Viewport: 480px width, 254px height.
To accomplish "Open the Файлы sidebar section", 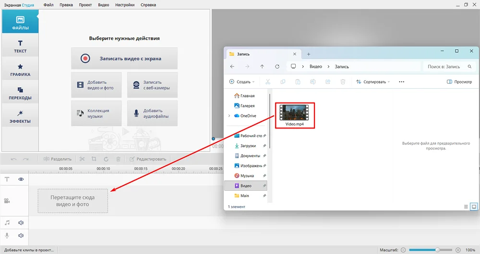I will click(20, 22).
